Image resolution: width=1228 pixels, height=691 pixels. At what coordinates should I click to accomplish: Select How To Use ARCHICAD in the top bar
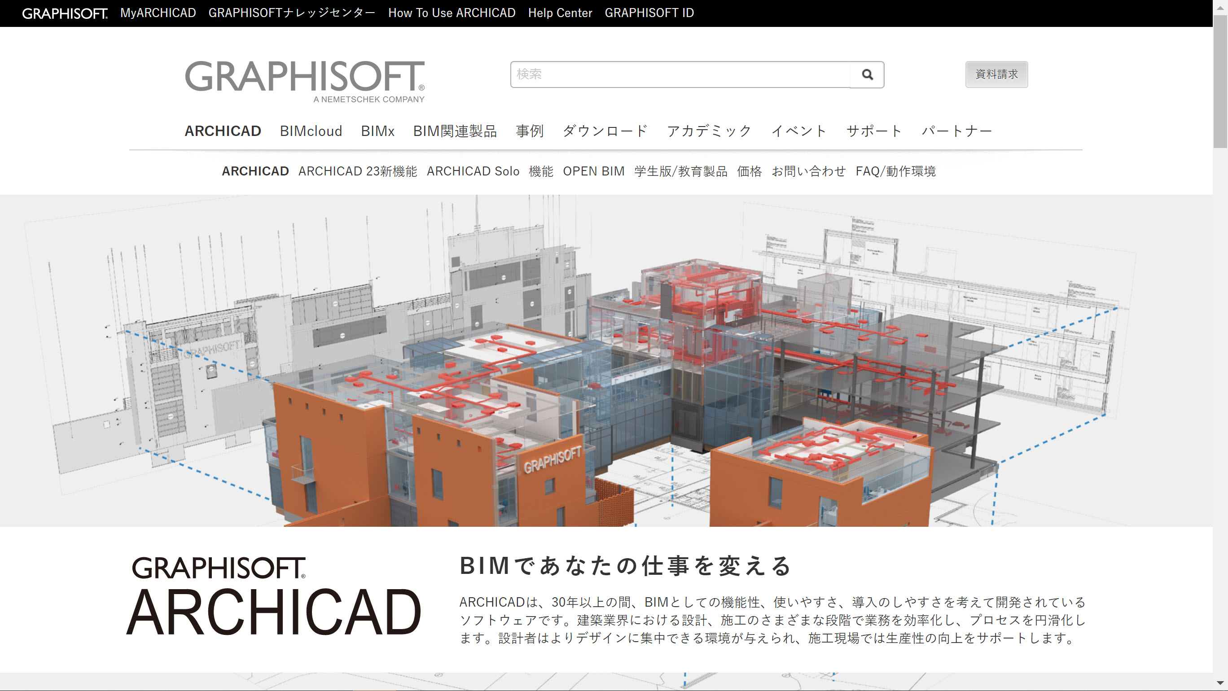point(452,13)
